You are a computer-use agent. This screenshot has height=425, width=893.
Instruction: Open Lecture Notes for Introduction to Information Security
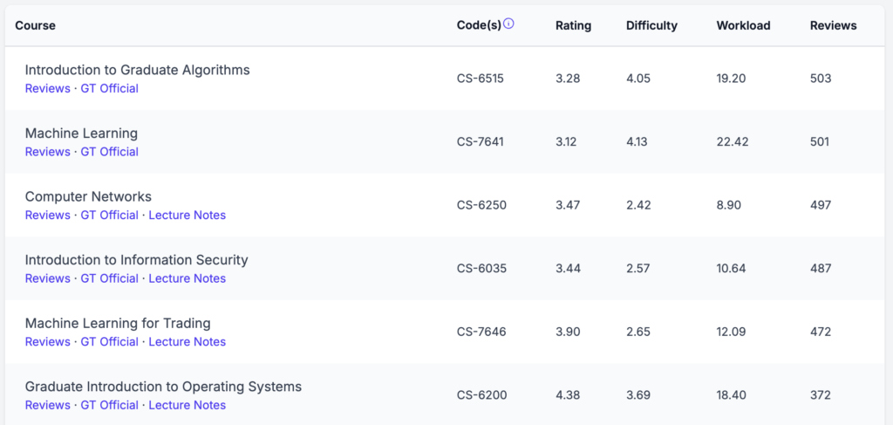[x=187, y=278]
